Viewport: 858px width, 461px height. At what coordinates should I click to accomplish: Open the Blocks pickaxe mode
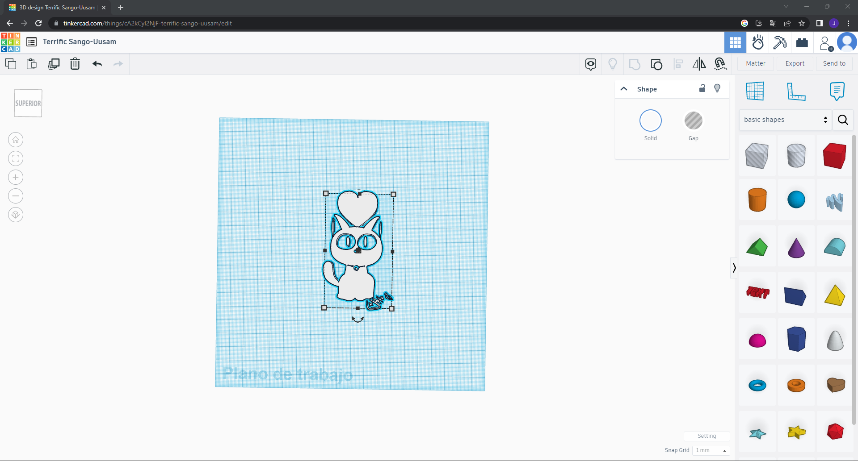pos(780,42)
